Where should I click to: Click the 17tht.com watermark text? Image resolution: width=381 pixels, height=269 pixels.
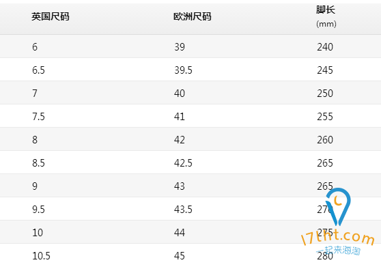[337, 237]
